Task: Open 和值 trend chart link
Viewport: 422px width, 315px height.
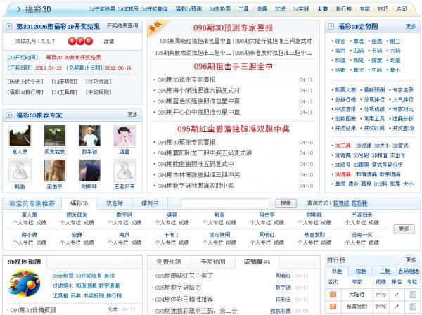Action: (340, 60)
